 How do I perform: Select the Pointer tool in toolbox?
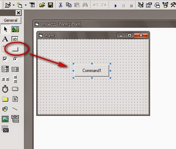click(5, 29)
